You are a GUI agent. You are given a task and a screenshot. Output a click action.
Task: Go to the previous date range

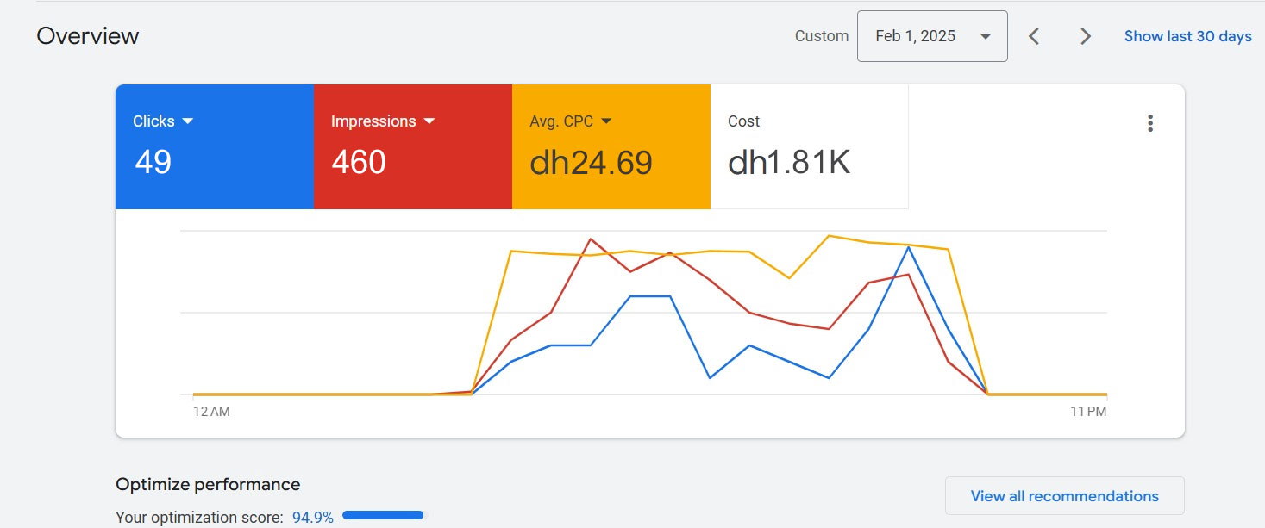pos(1034,36)
